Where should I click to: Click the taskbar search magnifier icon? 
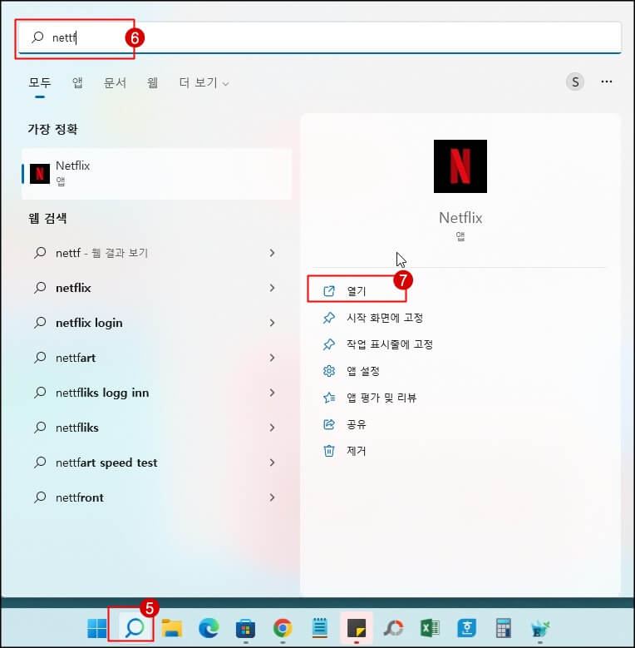pyautogui.click(x=134, y=628)
